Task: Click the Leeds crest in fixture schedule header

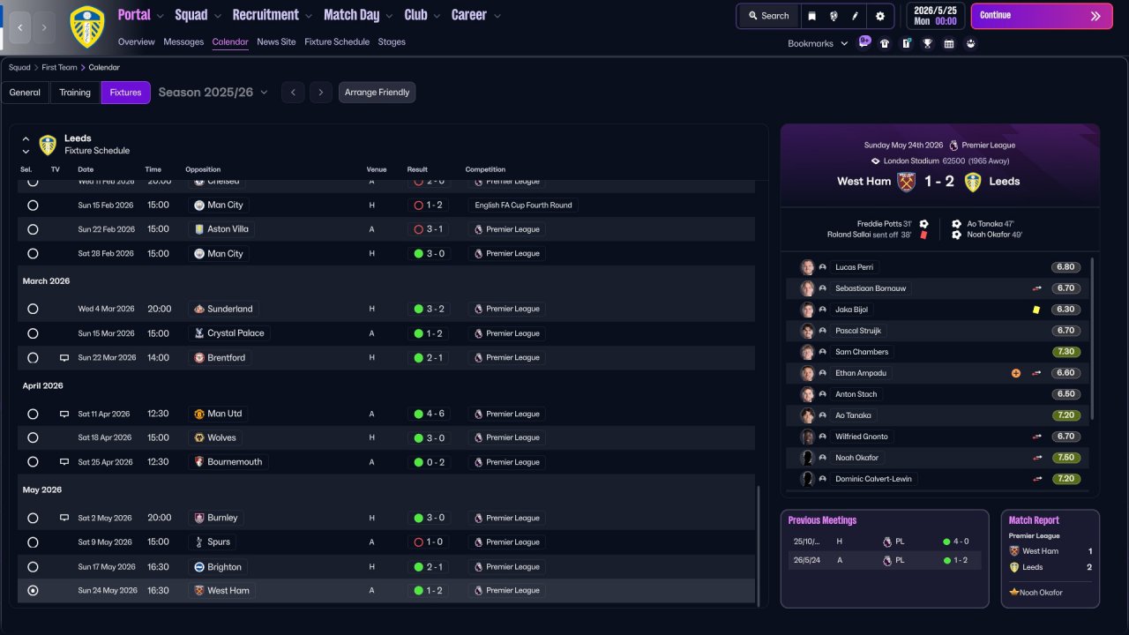Action: coord(48,145)
